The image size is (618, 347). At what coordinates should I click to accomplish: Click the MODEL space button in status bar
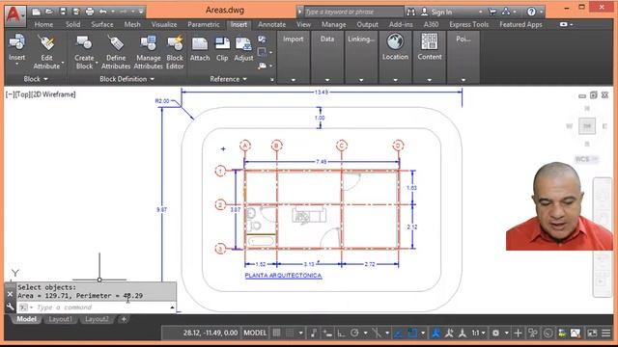(255, 333)
